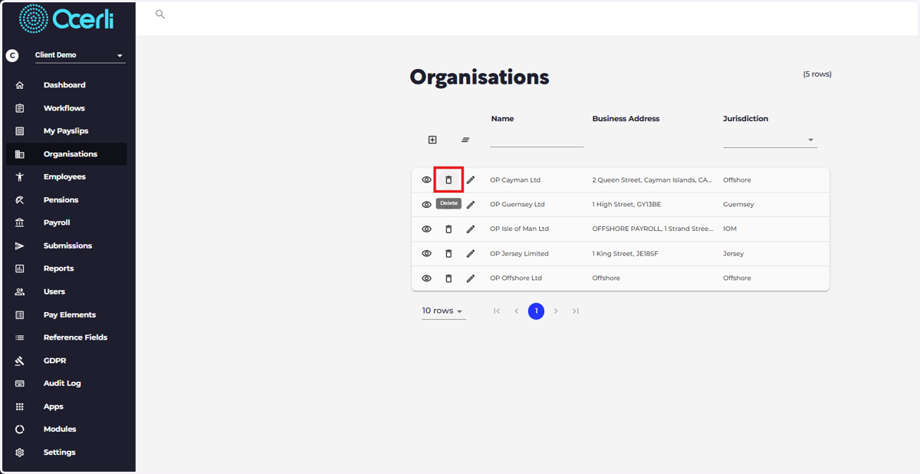Go to previous page arrow

pyautogui.click(x=516, y=311)
